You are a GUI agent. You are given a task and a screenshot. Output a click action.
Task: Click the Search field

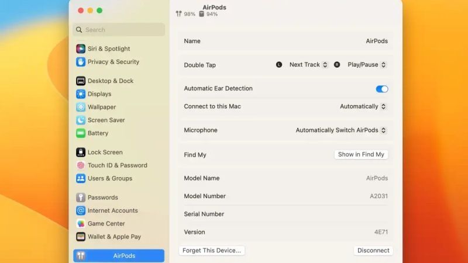click(x=119, y=30)
